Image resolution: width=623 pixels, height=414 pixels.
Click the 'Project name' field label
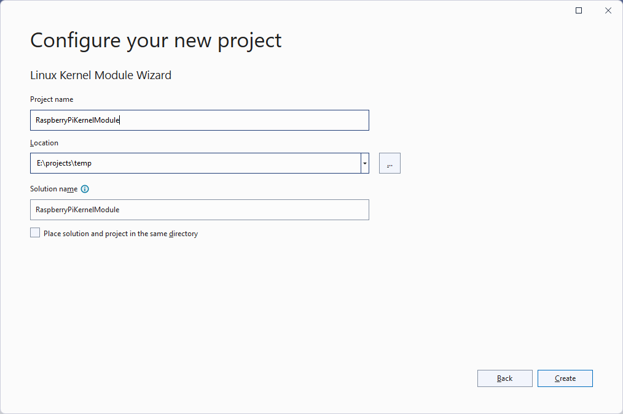point(52,99)
